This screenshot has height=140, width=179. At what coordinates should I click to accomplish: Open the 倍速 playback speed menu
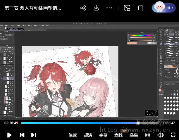(x=73, y=135)
